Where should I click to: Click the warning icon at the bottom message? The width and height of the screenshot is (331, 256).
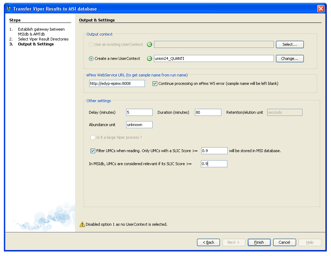(x=82, y=224)
